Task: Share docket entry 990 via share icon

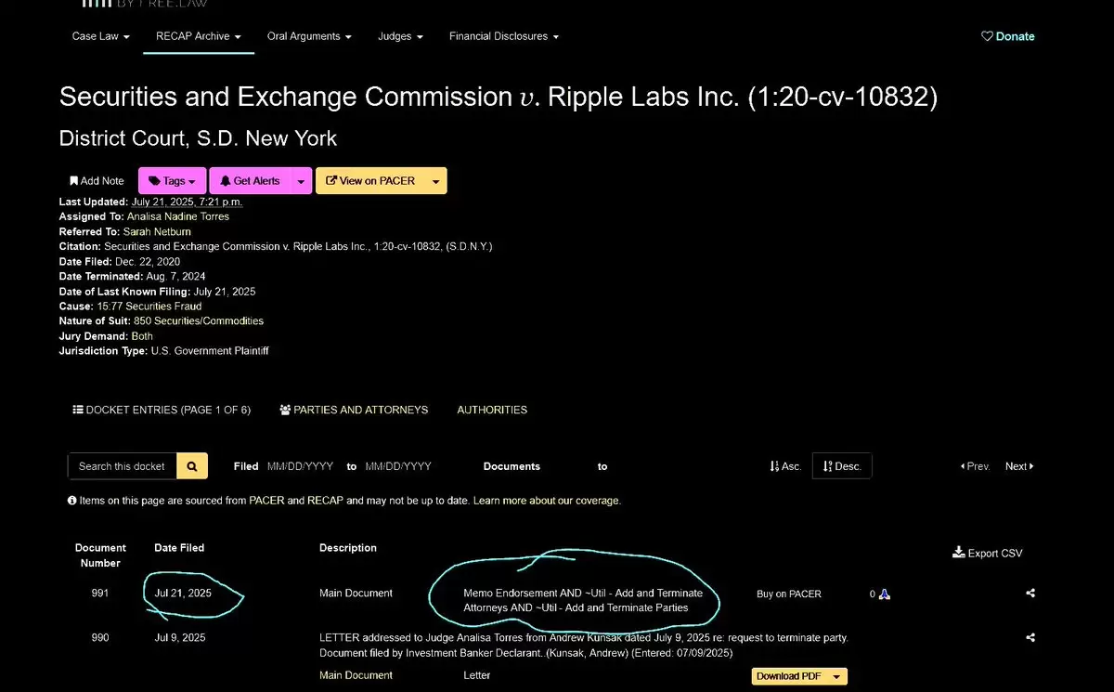Action: click(1030, 638)
